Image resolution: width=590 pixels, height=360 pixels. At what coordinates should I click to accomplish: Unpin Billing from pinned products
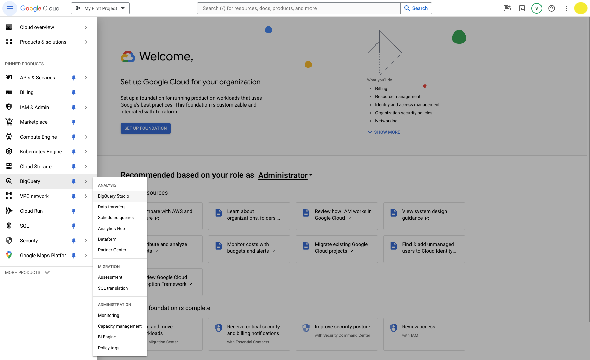pyautogui.click(x=74, y=92)
